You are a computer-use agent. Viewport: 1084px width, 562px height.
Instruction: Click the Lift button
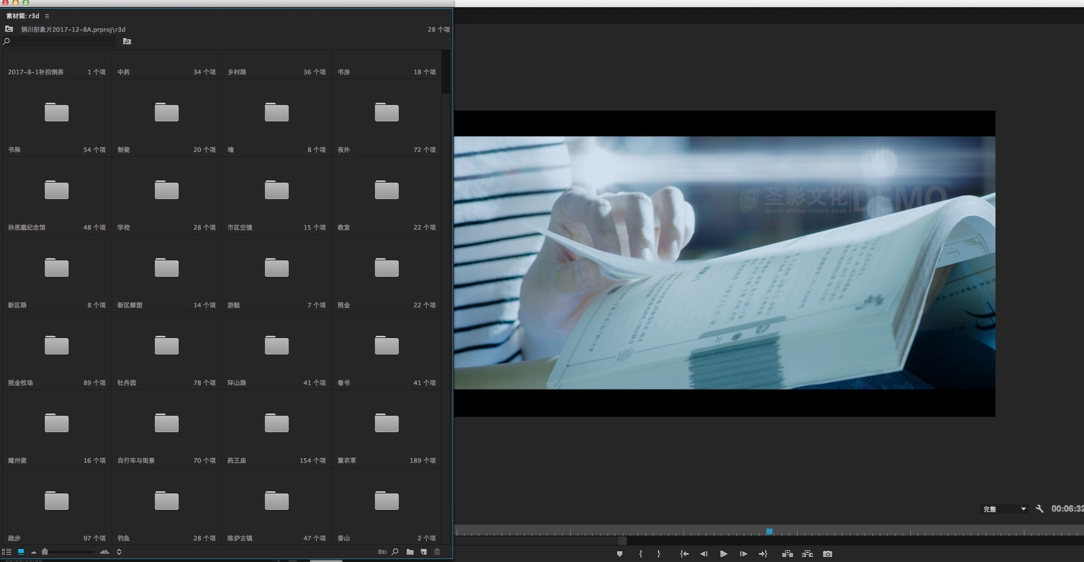[787, 554]
